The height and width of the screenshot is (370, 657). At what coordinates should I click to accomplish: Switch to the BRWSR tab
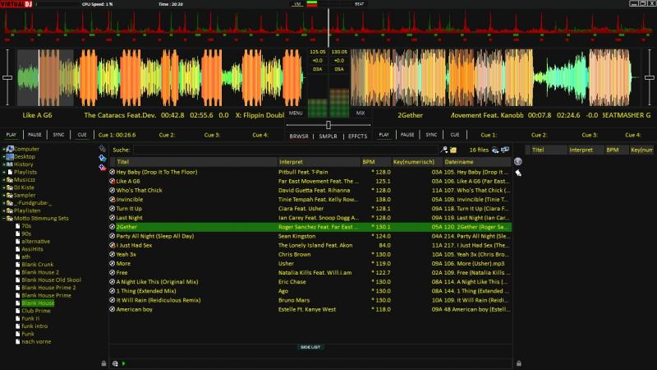(x=299, y=136)
